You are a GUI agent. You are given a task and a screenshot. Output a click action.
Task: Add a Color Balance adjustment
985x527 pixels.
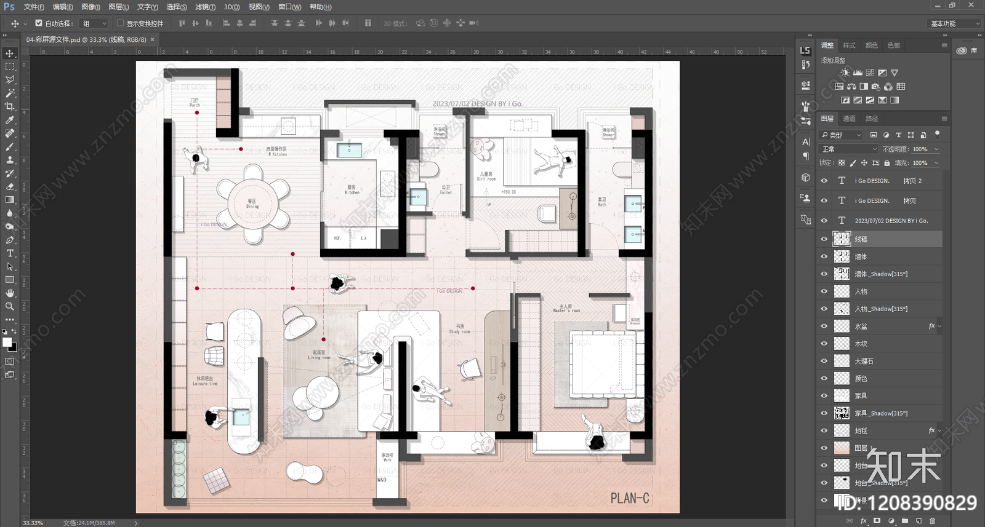pos(851,87)
